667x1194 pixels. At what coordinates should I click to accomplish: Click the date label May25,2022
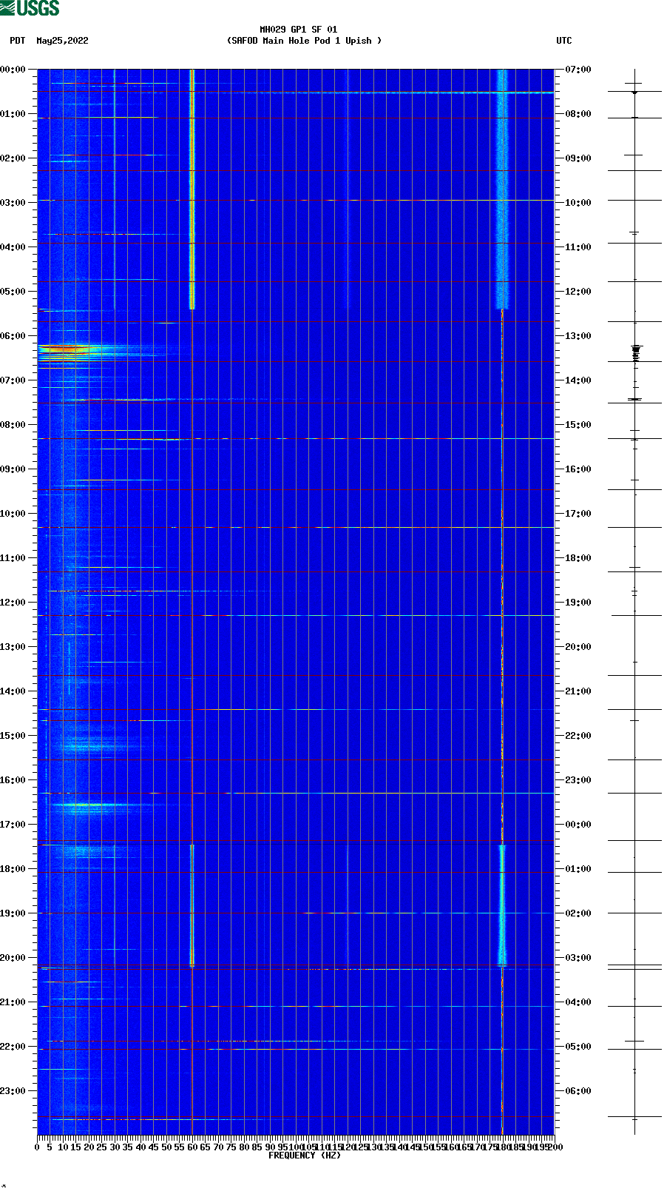pyautogui.click(x=62, y=41)
